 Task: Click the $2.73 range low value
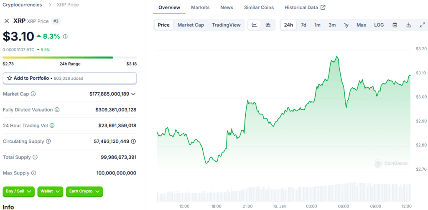[x=8, y=64]
